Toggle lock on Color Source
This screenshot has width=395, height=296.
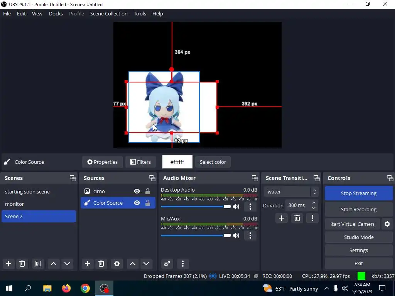[148, 203]
